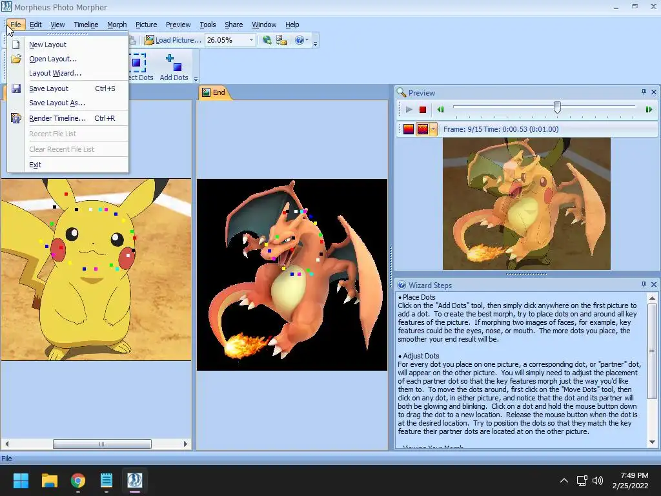Click the Load Picture... toolbar button
The image size is (661, 496).
coord(173,40)
